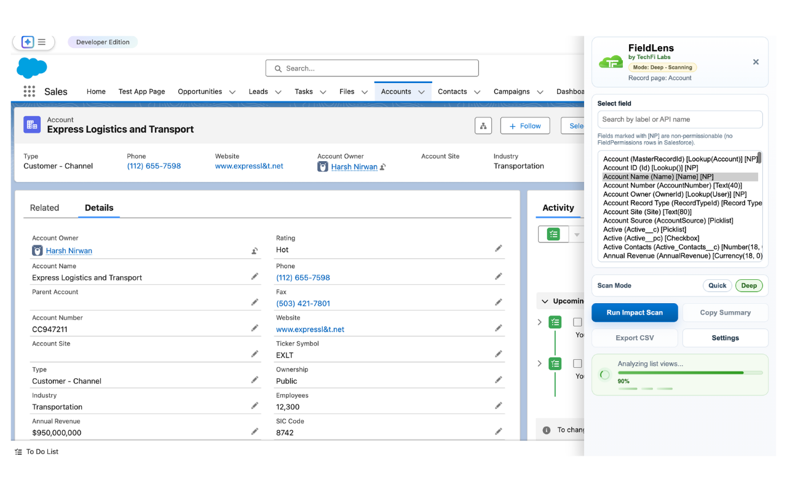Click change owner icon in Details Account Owner row

[255, 251]
